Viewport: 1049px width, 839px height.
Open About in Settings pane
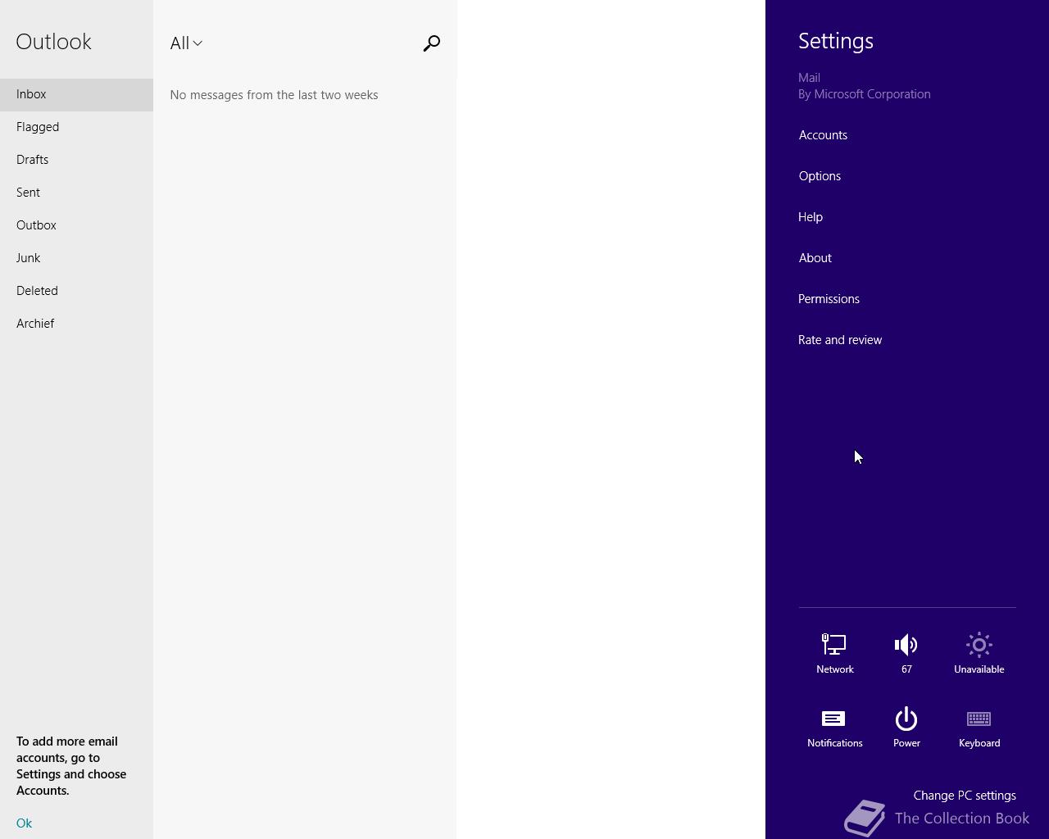[x=815, y=258]
